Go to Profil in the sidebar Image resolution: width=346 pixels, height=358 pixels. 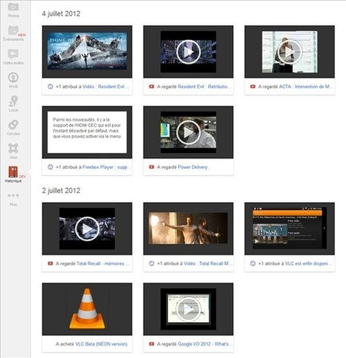13,80
